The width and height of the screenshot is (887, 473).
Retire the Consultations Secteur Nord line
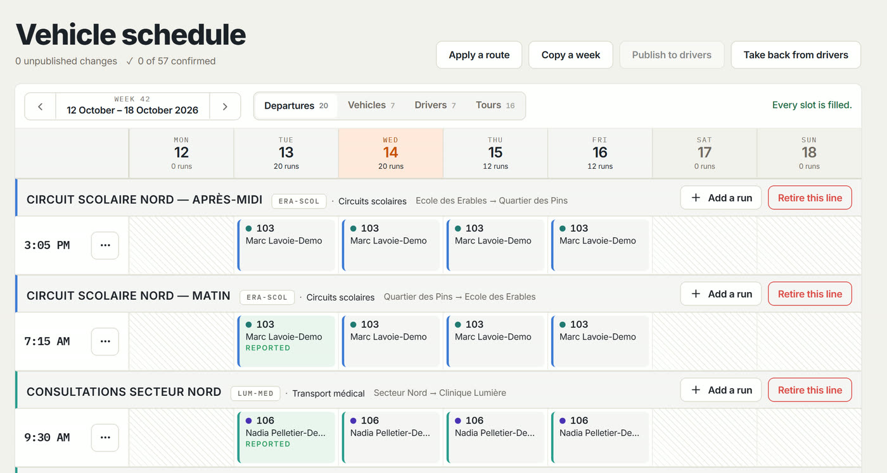tap(810, 390)
